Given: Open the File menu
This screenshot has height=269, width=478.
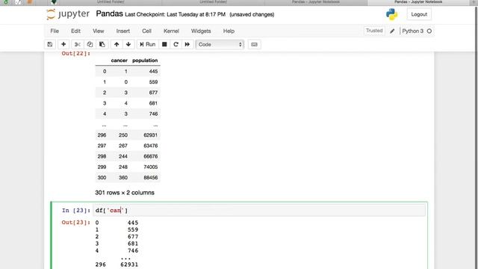Looking at the screenshot, I should click(x=55, y=31).
